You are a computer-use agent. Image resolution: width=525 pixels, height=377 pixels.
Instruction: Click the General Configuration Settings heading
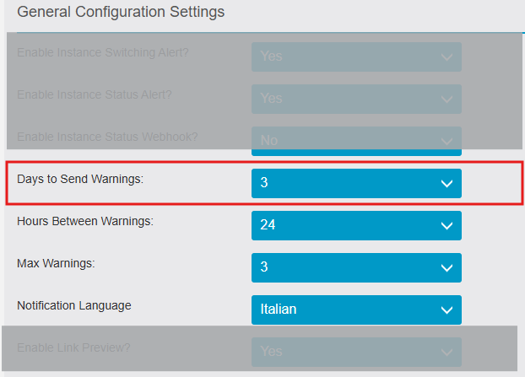click(x=121, y=13)
